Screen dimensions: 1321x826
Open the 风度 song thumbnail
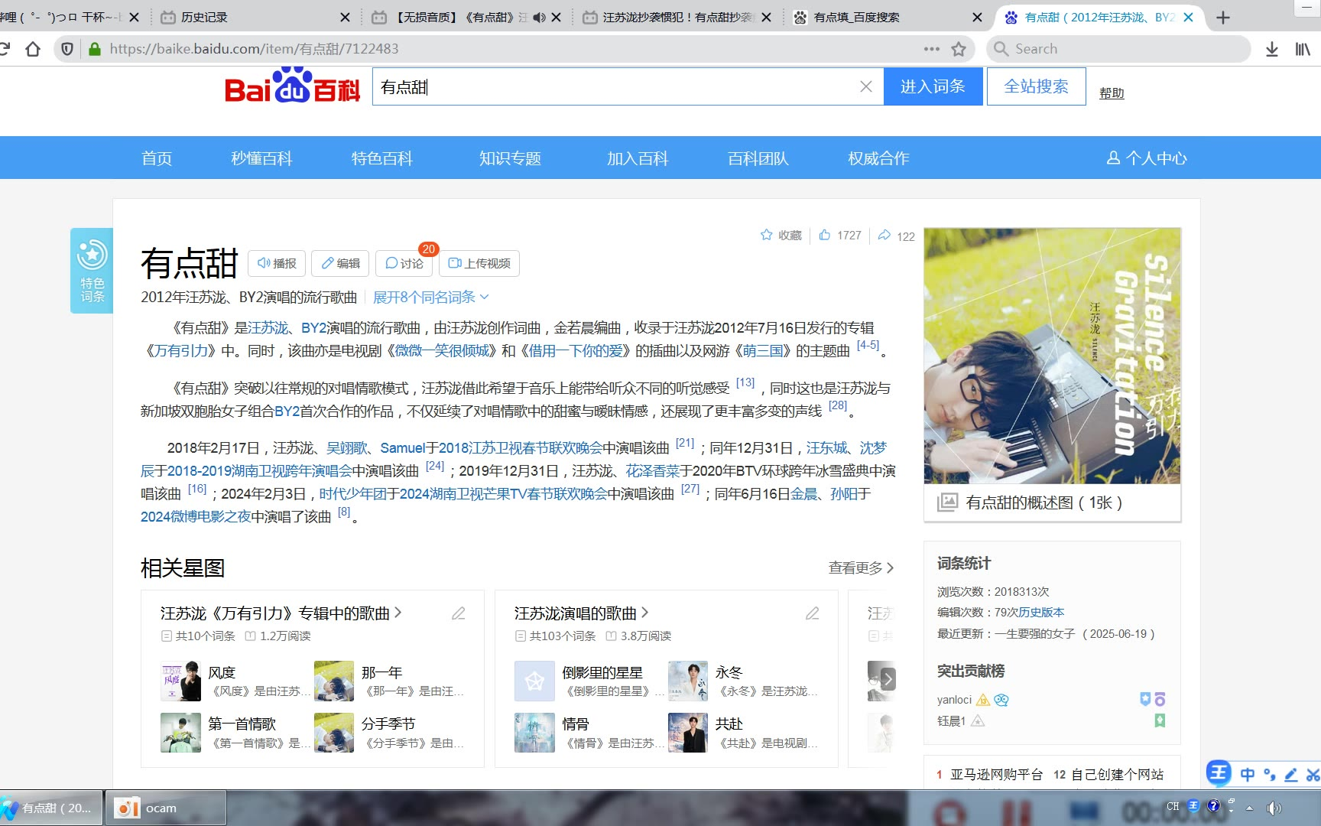180,681
